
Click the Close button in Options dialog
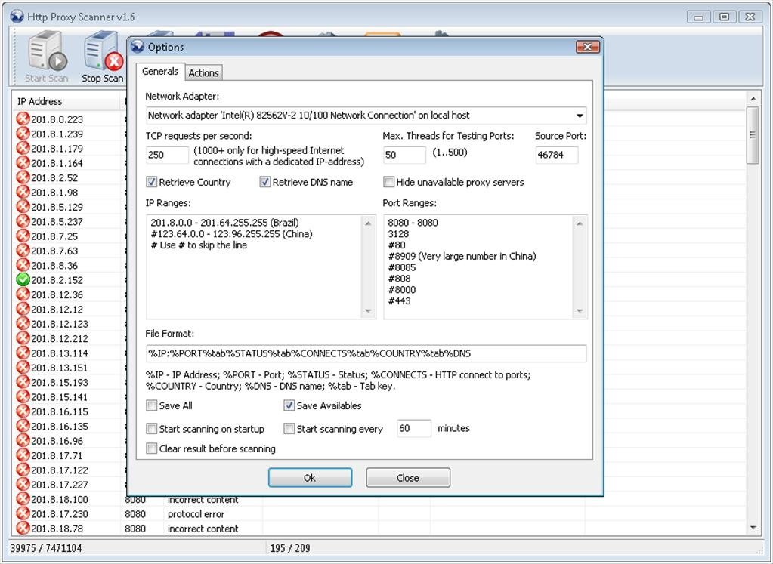408,477
